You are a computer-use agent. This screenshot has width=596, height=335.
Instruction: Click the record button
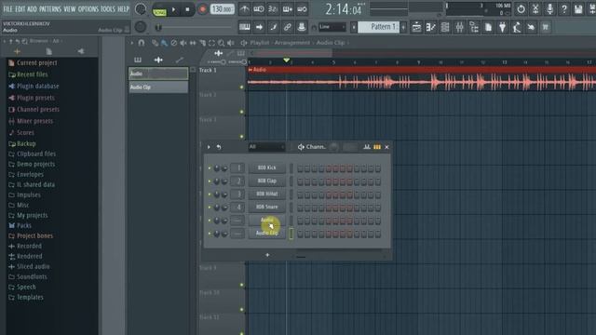click(x=202, y=9)
